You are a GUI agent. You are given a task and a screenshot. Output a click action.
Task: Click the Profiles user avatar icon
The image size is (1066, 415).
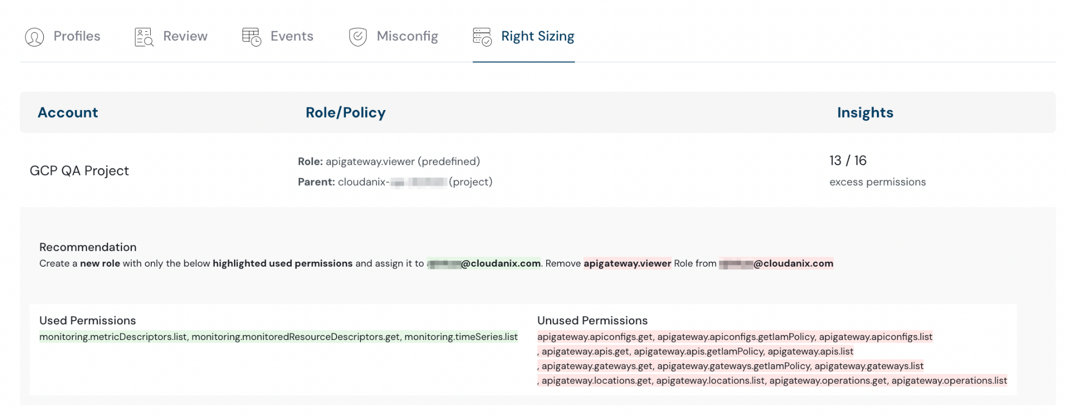point(35,37)
